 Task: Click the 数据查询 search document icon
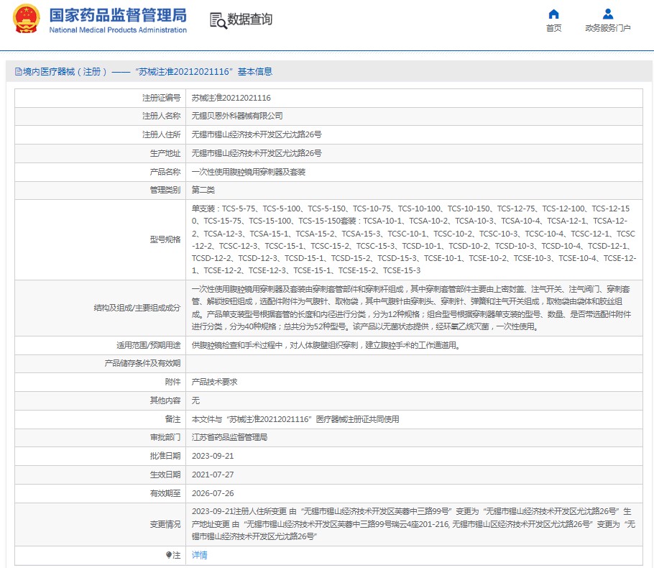[218, 20]
